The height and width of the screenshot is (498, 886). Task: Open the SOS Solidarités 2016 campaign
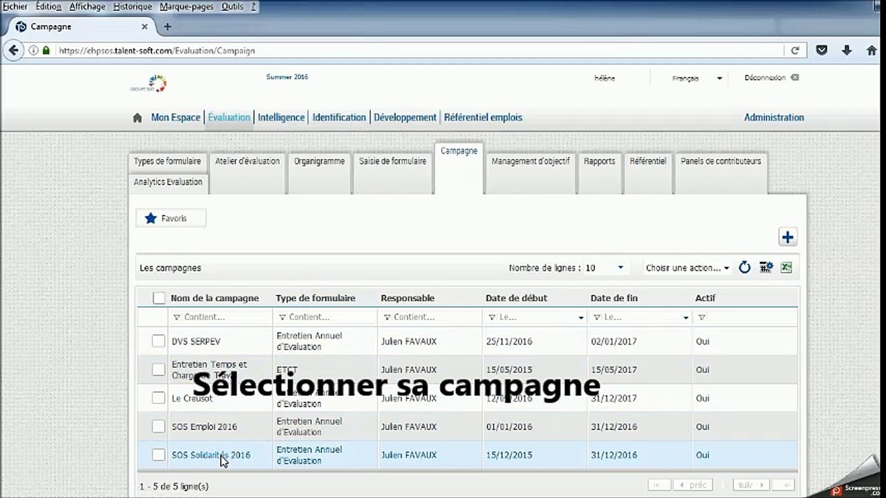pyautogui.click(x=211, y=455)
